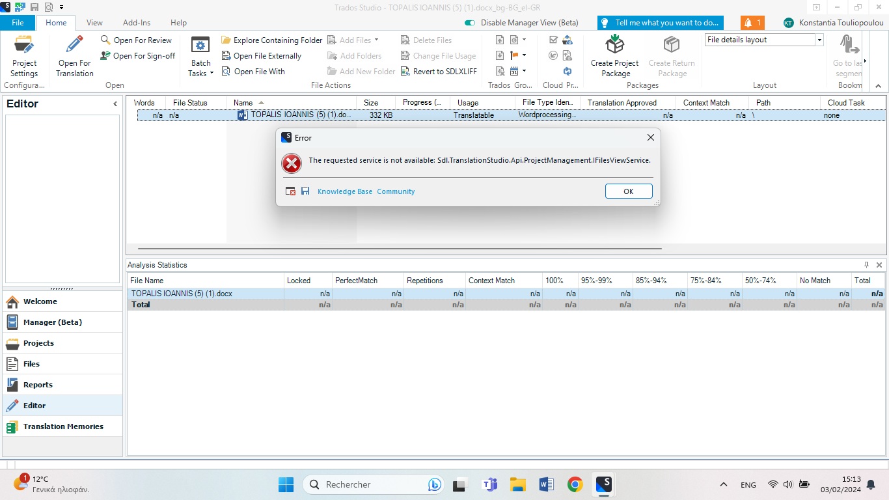
Task: Select Open File Externally
Action: pyautogui.click(x=261, y=56)
